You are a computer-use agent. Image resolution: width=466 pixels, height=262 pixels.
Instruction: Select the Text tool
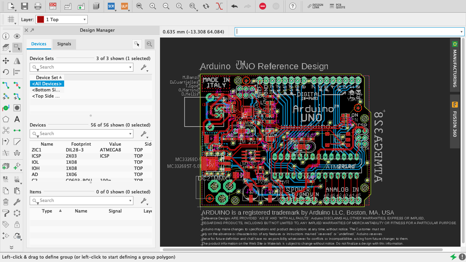point(17,119)
